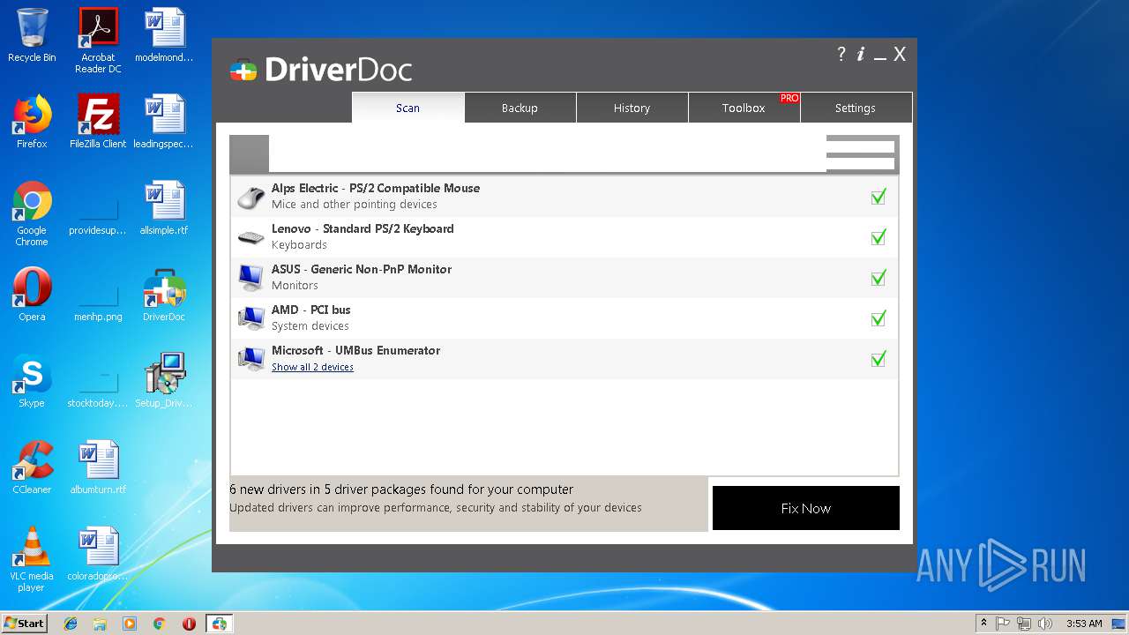The image size is (1129, 635).
Task: Switch to the Backup tab
Action: click(x=520, y=108)
